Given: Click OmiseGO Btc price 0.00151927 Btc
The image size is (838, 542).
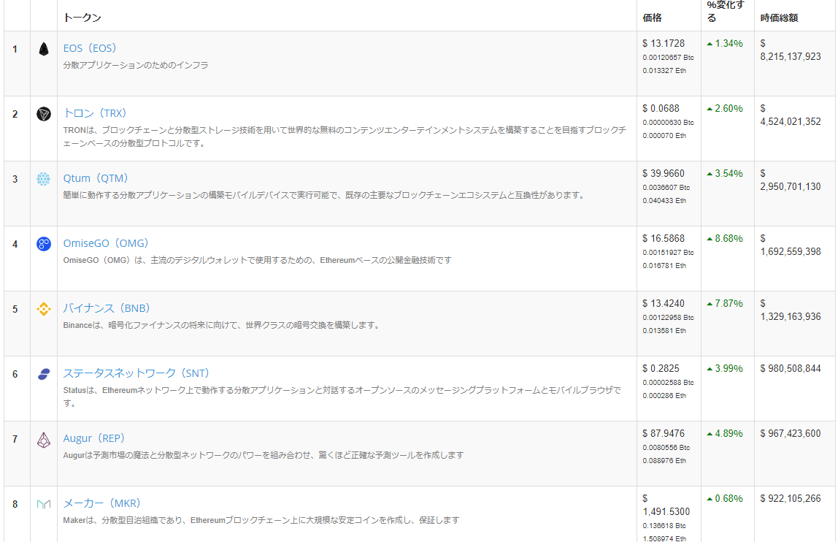Looking at the screenshot, I should coord(668,253).
